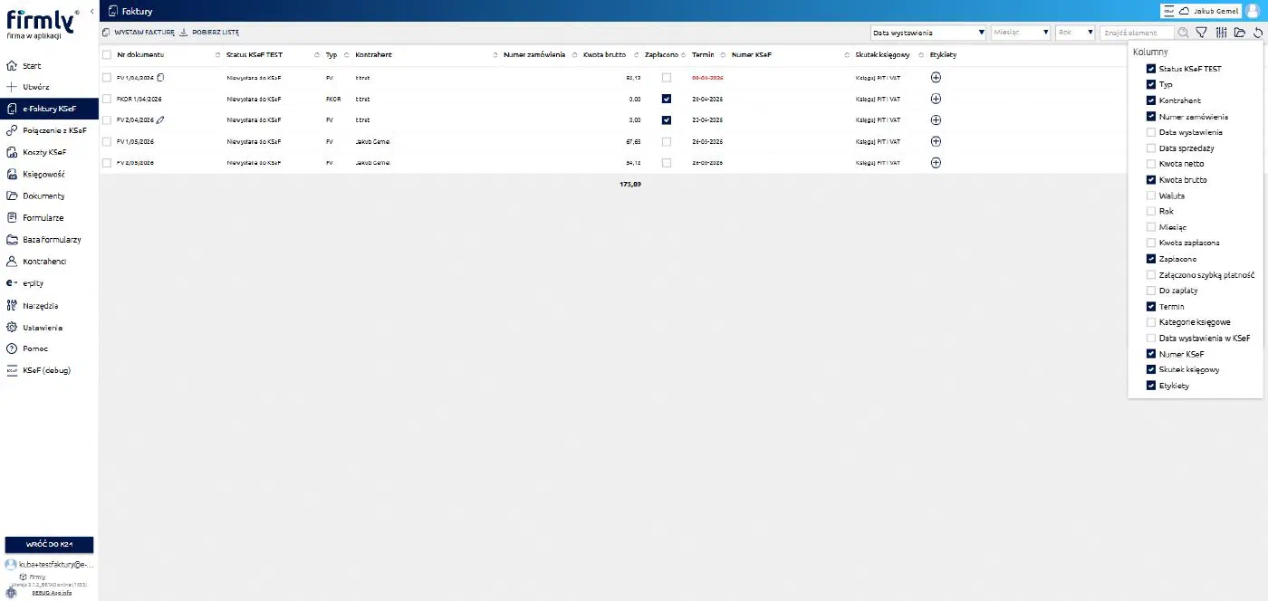Open the Data wystawienia dropdown
Viewport: 1268px width, 601px height.
point(928,33)
